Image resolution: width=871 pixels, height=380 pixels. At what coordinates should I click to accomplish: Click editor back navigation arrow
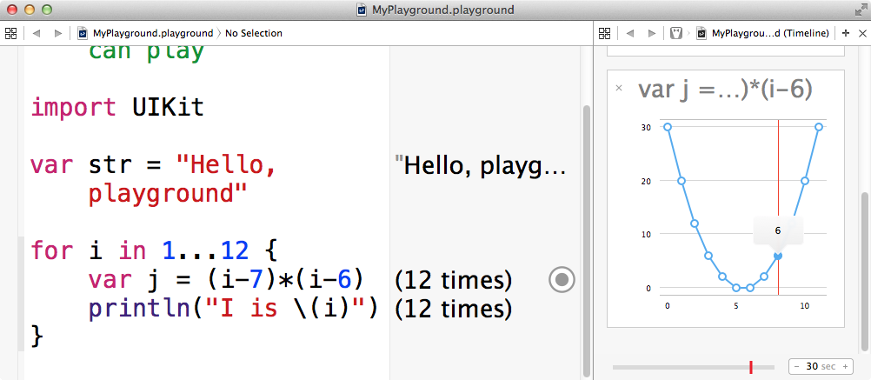click(37, 33)
